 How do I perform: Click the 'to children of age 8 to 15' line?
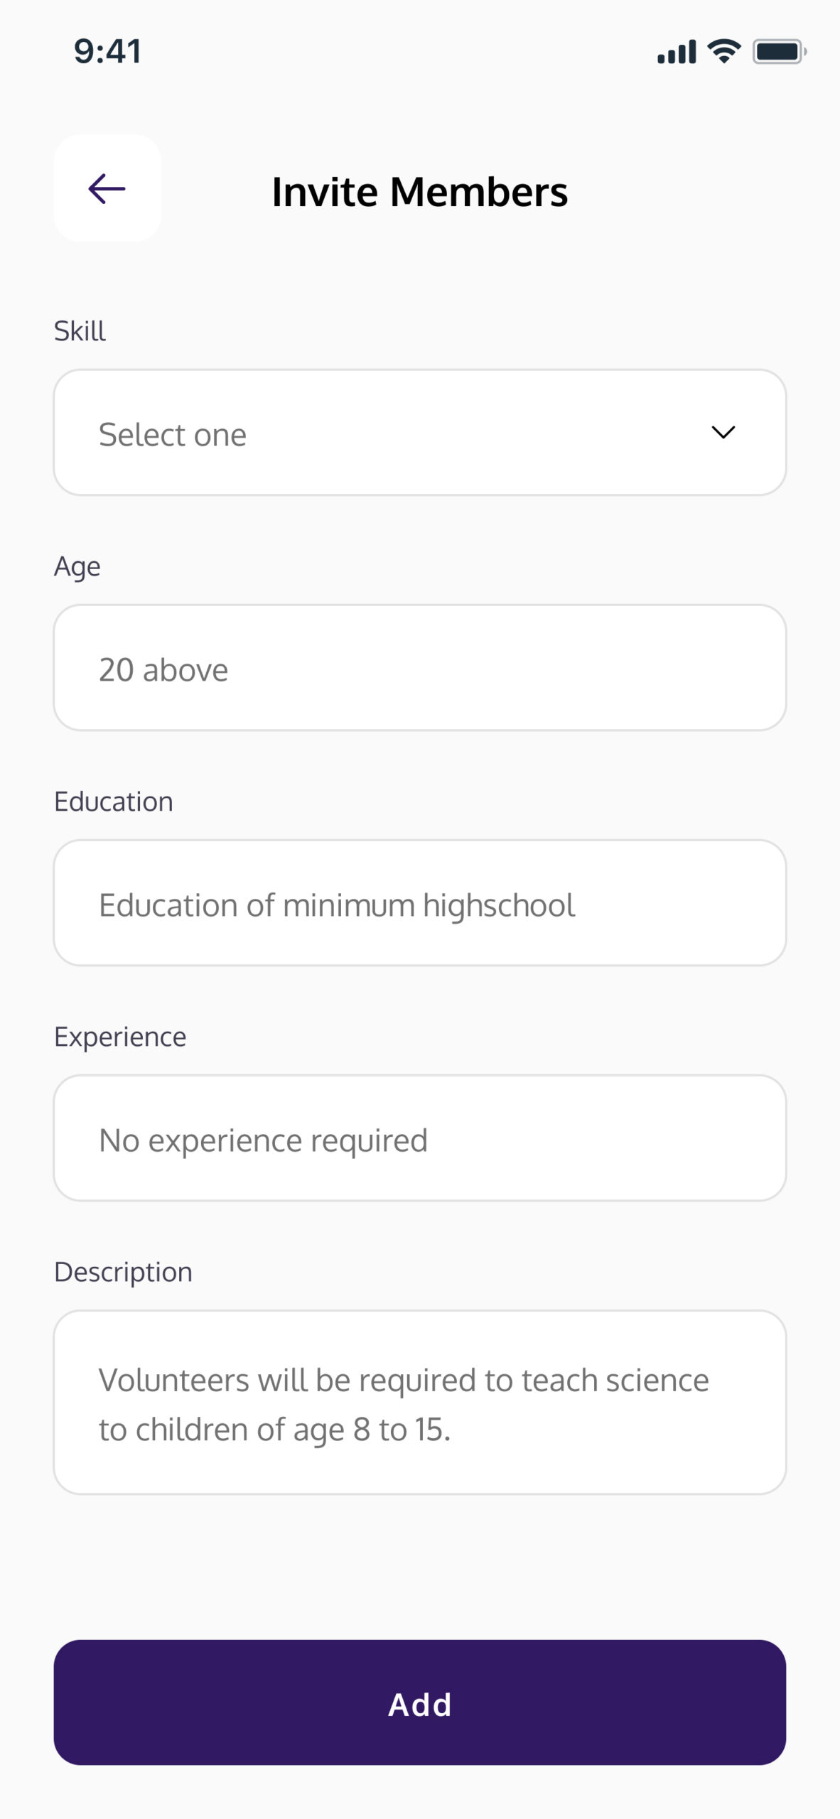point(274,1430)
